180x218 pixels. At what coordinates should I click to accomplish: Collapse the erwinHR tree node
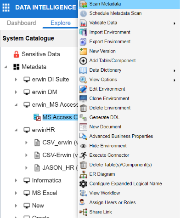[x=16, y=130]
